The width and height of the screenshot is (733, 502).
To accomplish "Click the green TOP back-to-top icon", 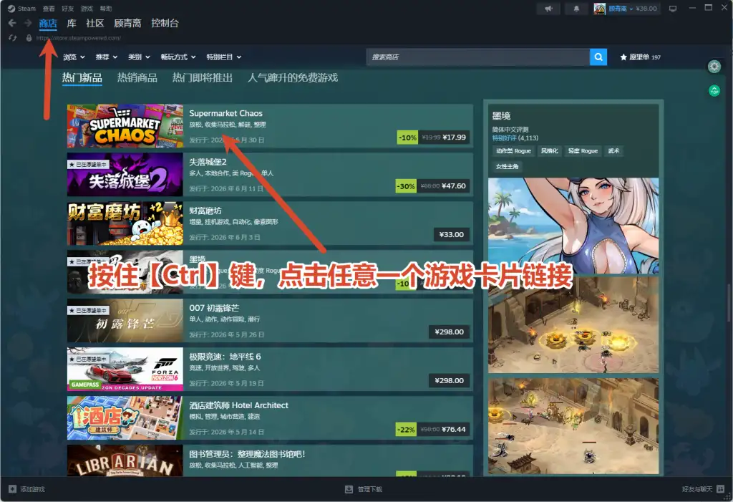I will point(714,91).
